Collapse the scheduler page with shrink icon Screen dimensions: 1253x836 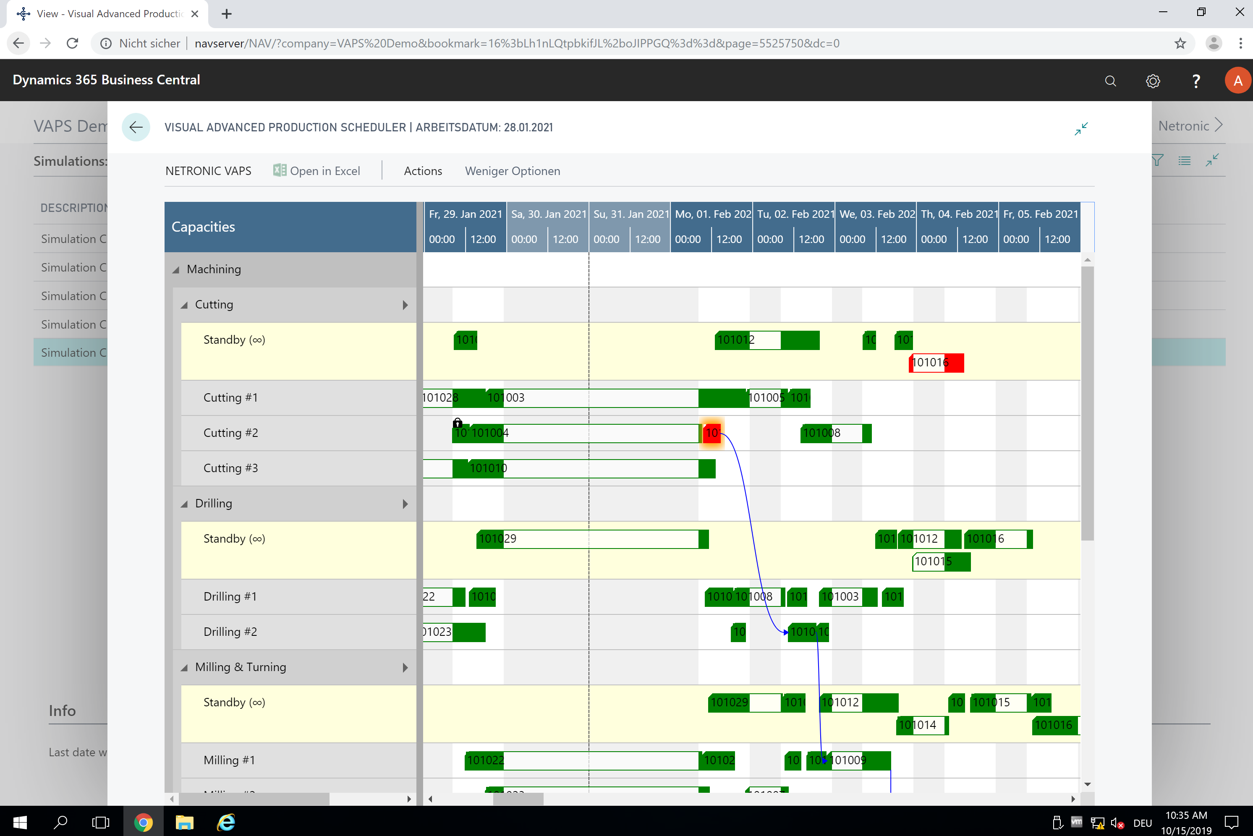click(x=1081, y=128)
